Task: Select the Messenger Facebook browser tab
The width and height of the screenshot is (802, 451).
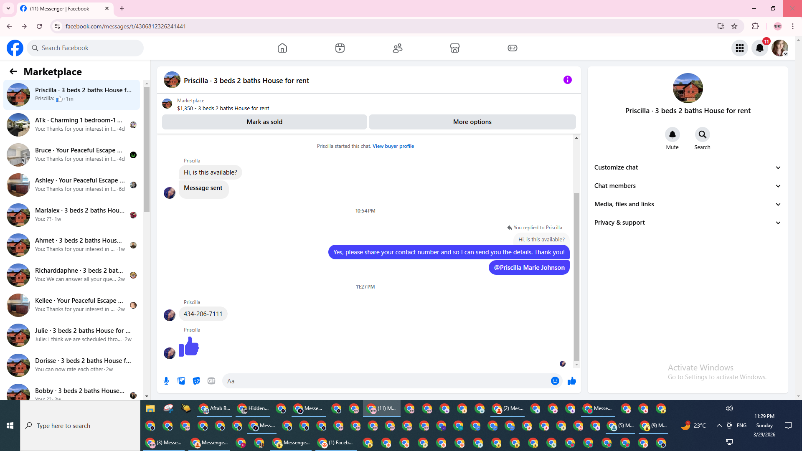Action: tap(65, 8)
